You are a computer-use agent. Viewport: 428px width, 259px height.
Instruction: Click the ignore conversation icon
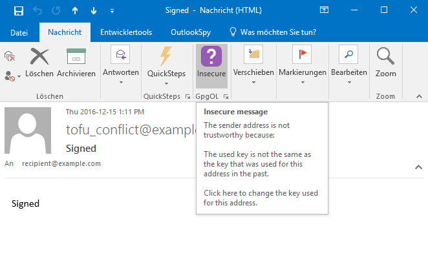click(10, 57)
